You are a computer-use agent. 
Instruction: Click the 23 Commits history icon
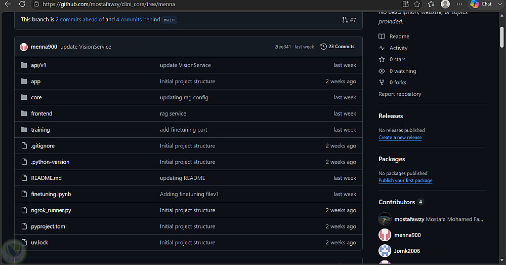[323, 47]
